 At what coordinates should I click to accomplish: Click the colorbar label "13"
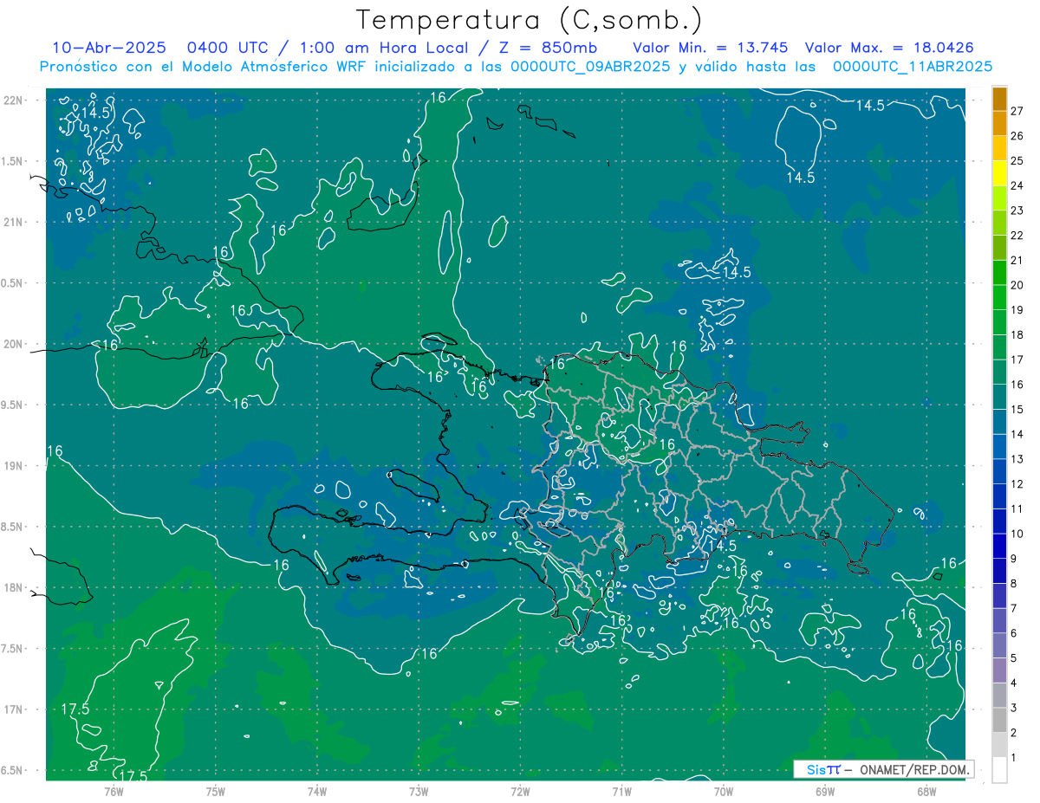[x=1017, y=459]
